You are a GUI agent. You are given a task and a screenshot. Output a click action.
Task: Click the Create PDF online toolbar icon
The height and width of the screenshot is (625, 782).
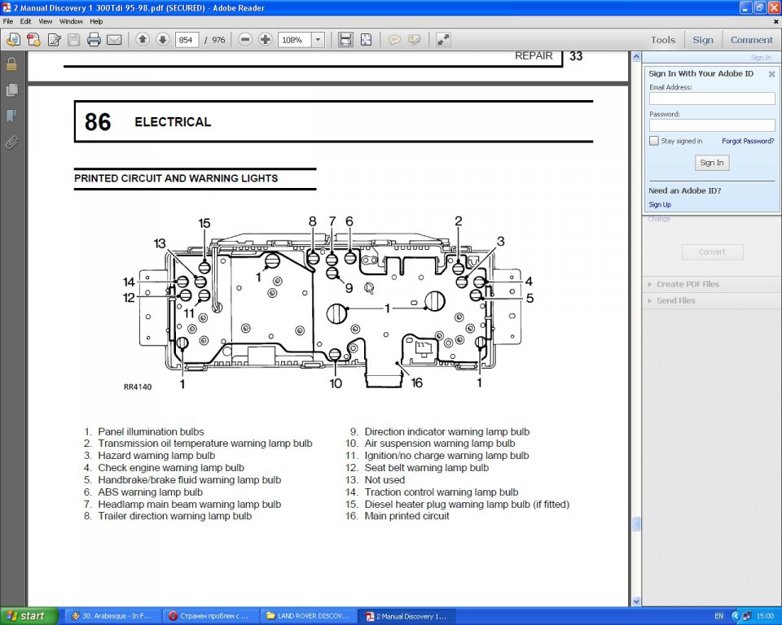click(14, 39)
